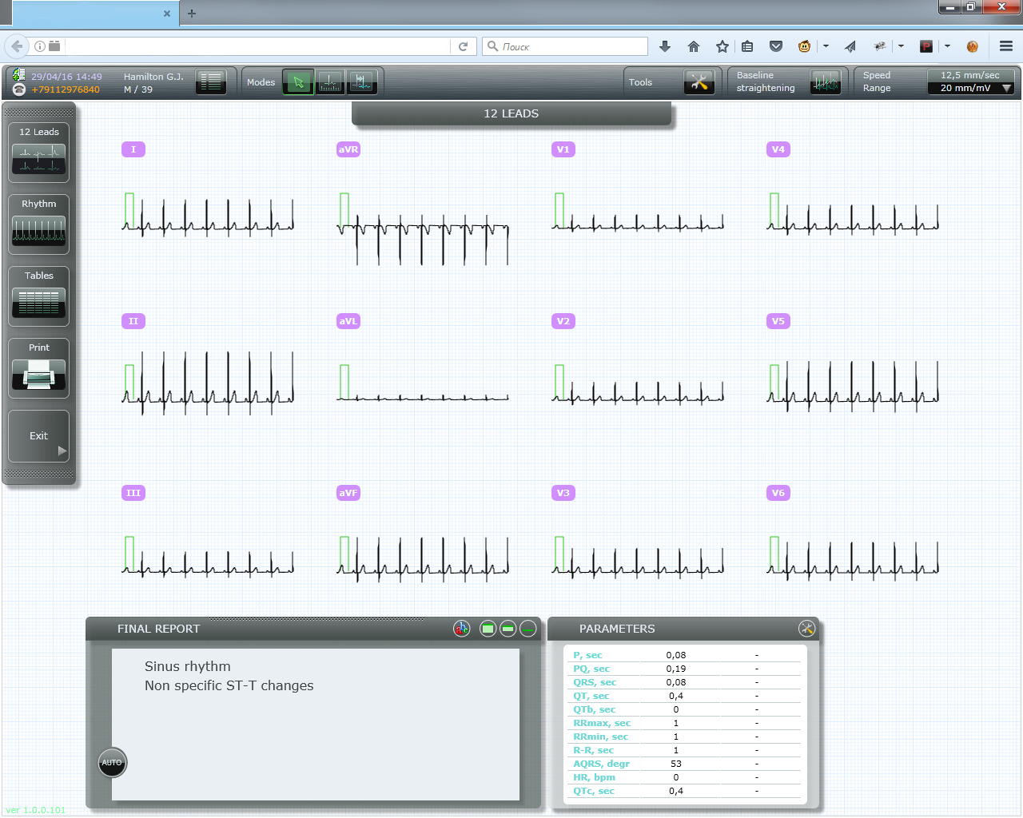
Task: Click the "AQRS, degr" parameter label
Action: (x=601, y=764)
